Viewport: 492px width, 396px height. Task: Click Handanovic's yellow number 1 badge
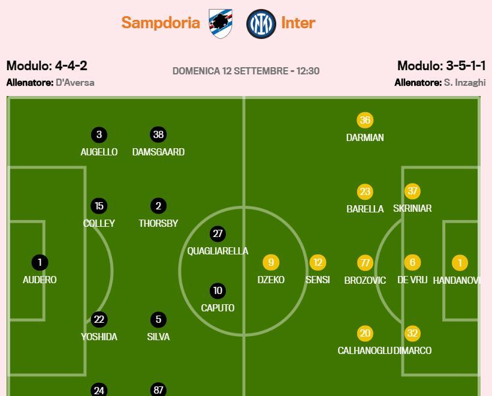click(460, 263)
